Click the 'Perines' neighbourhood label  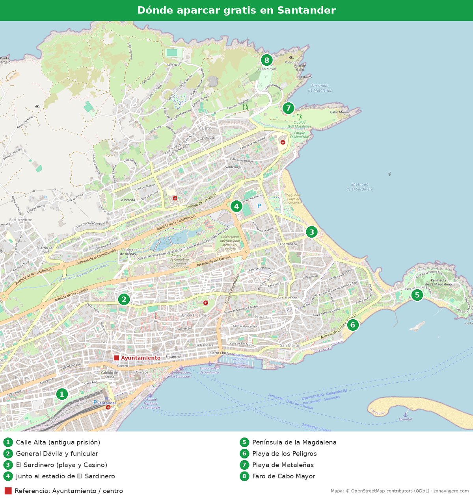pos(22,378)
